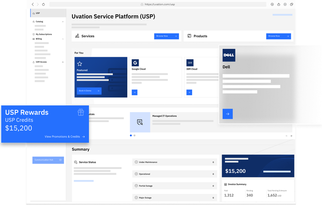Select USP in the sidebar
The image size is (322, 205).
pos(37,13)
